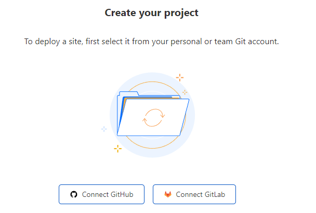Image resolution: width=316 pixels, height=213 pixels.
Task: Click the "Connect GitHub" label text
Action: click(108, 195)
